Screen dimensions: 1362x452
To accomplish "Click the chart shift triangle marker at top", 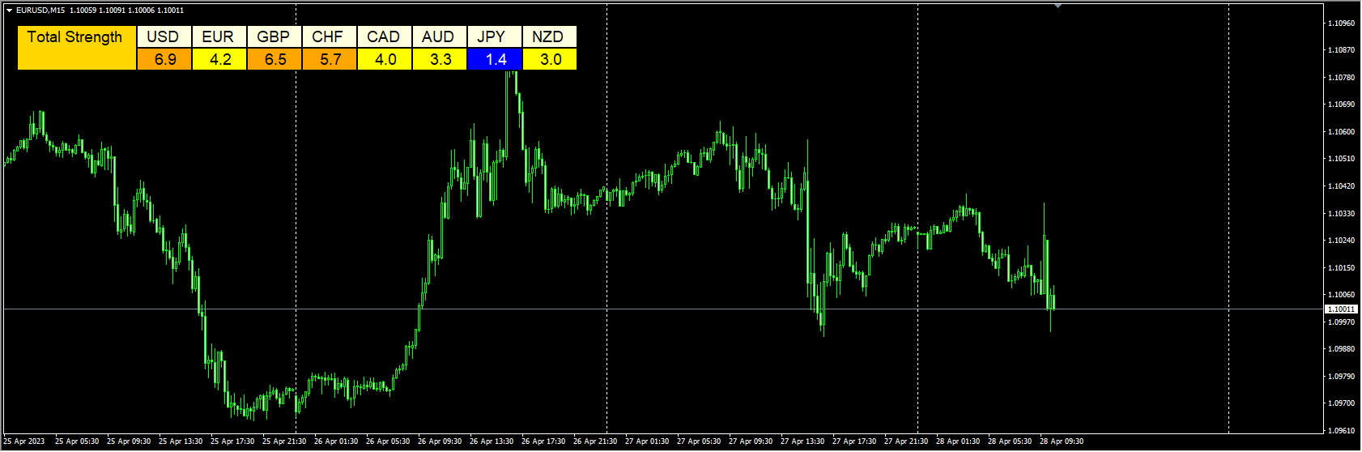I will click(1058, 6).
